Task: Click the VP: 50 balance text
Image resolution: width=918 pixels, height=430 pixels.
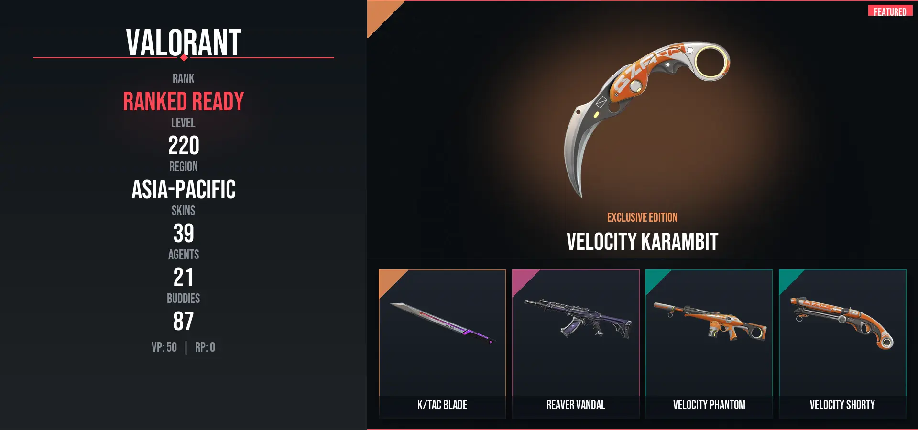Action: [x=164, y=347]
